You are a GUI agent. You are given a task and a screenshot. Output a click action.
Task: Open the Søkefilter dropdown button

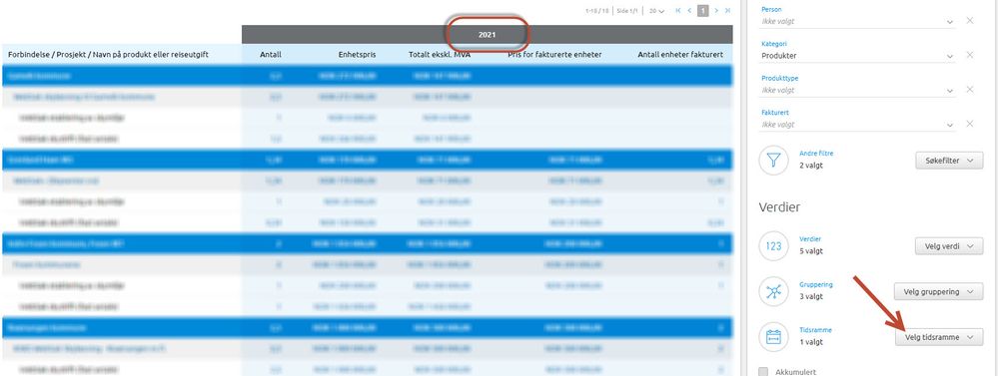[x=949, y=161]
